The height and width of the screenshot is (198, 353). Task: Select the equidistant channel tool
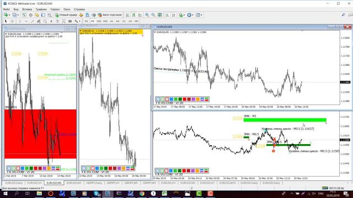[x=39, y=21]
